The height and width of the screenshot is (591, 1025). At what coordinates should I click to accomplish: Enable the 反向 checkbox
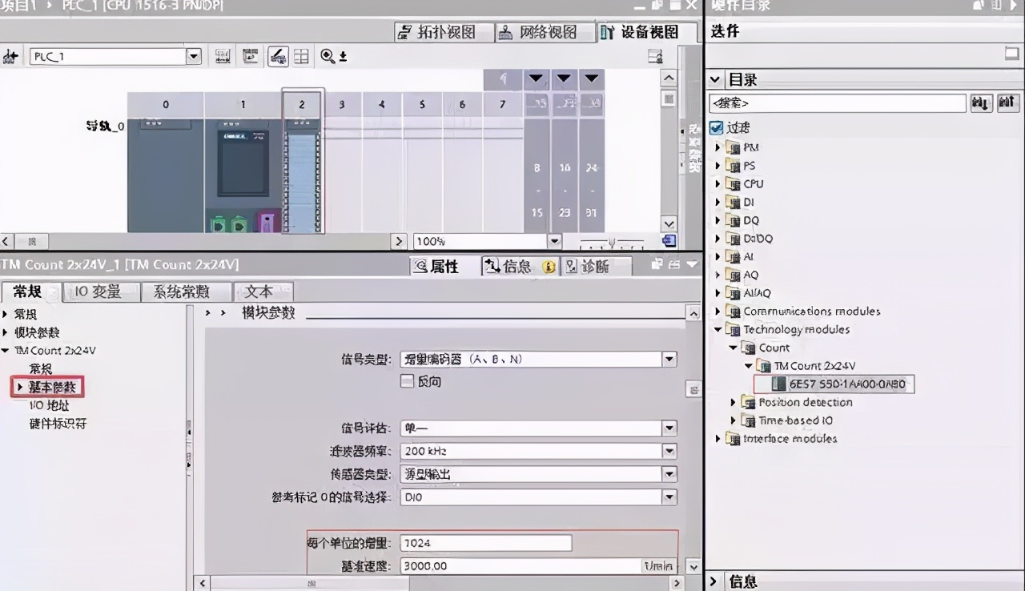pos(408,381)
